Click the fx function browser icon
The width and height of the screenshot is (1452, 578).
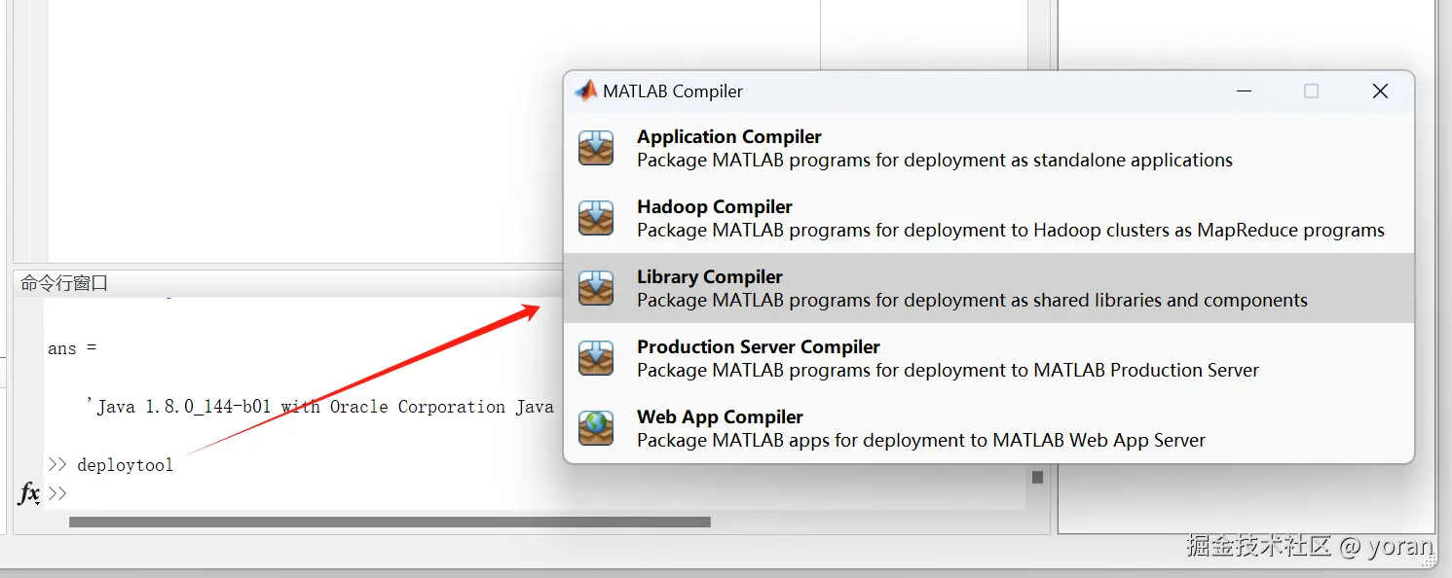pos(29,493)
